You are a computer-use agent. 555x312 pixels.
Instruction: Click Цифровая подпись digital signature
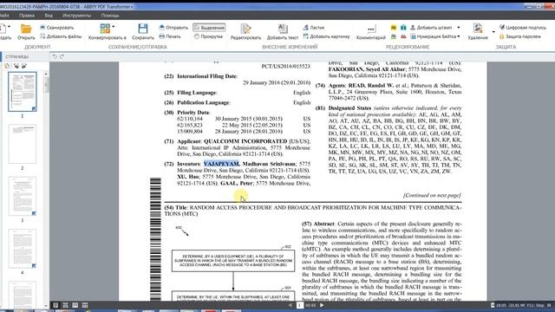pos(522,27)
